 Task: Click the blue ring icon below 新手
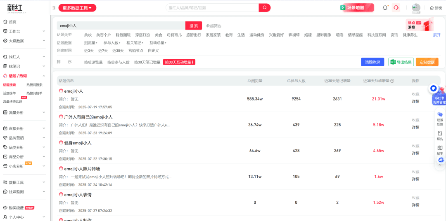coord(441,160)
